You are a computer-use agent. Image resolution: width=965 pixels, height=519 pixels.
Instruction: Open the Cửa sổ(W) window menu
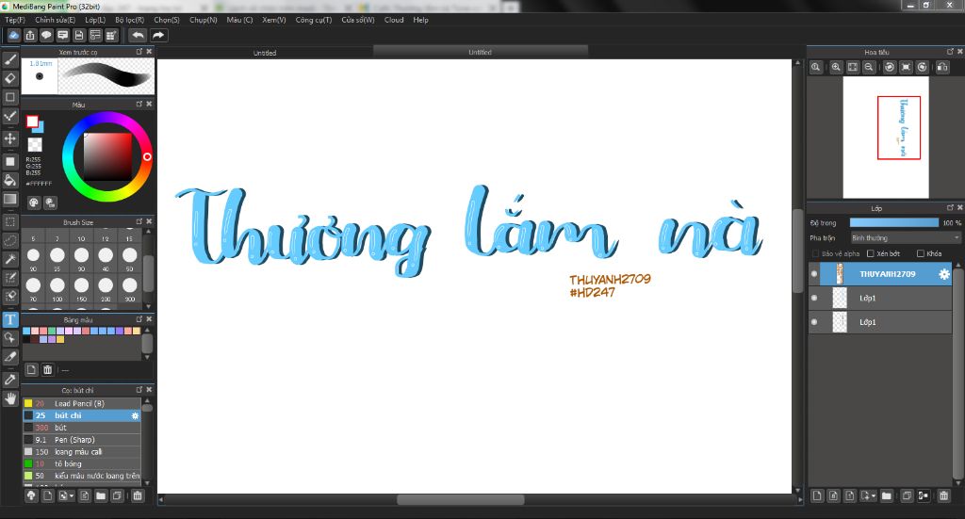(x=357, y=20)
